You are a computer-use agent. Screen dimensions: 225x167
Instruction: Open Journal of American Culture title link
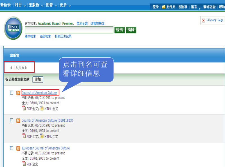tap(39, 93)
